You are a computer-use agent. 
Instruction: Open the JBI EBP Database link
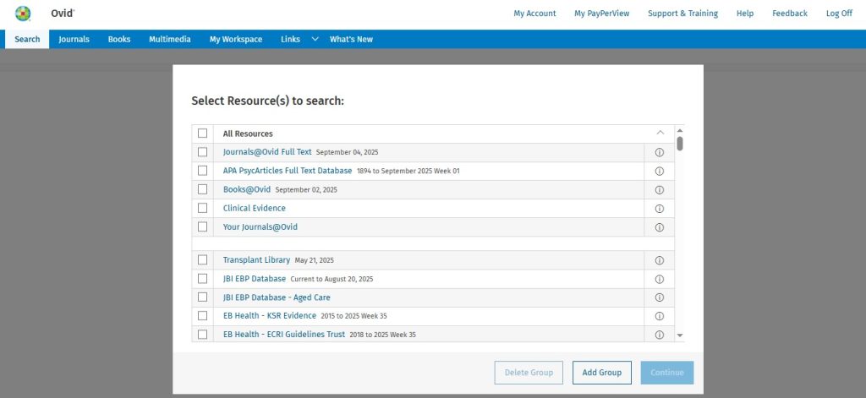pos(255,279)
